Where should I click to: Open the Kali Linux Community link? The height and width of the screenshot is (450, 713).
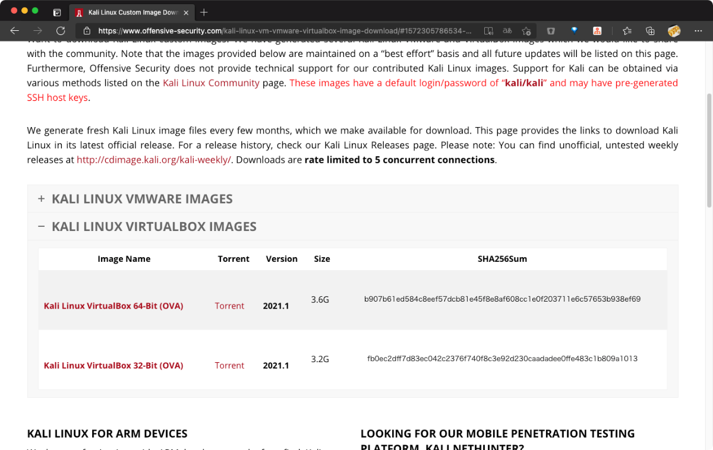coord(211,83)
